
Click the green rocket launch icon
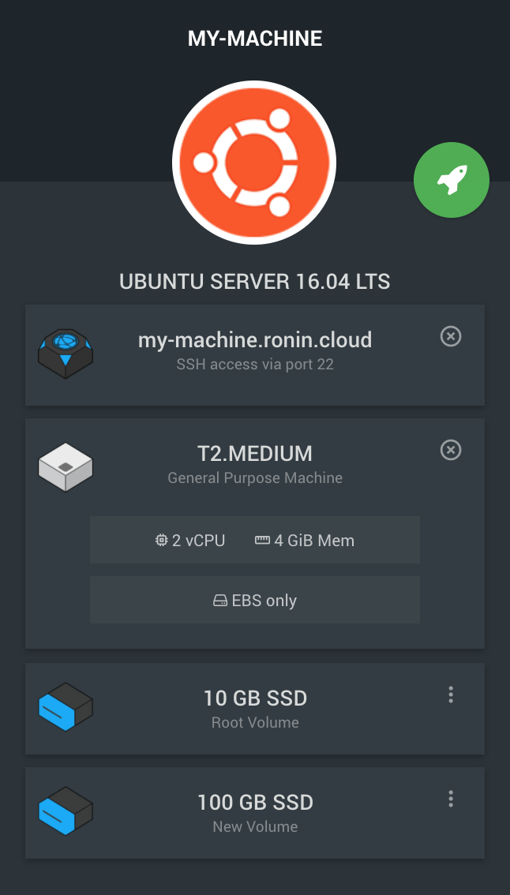pyautogui.click(x=452, y=180)
